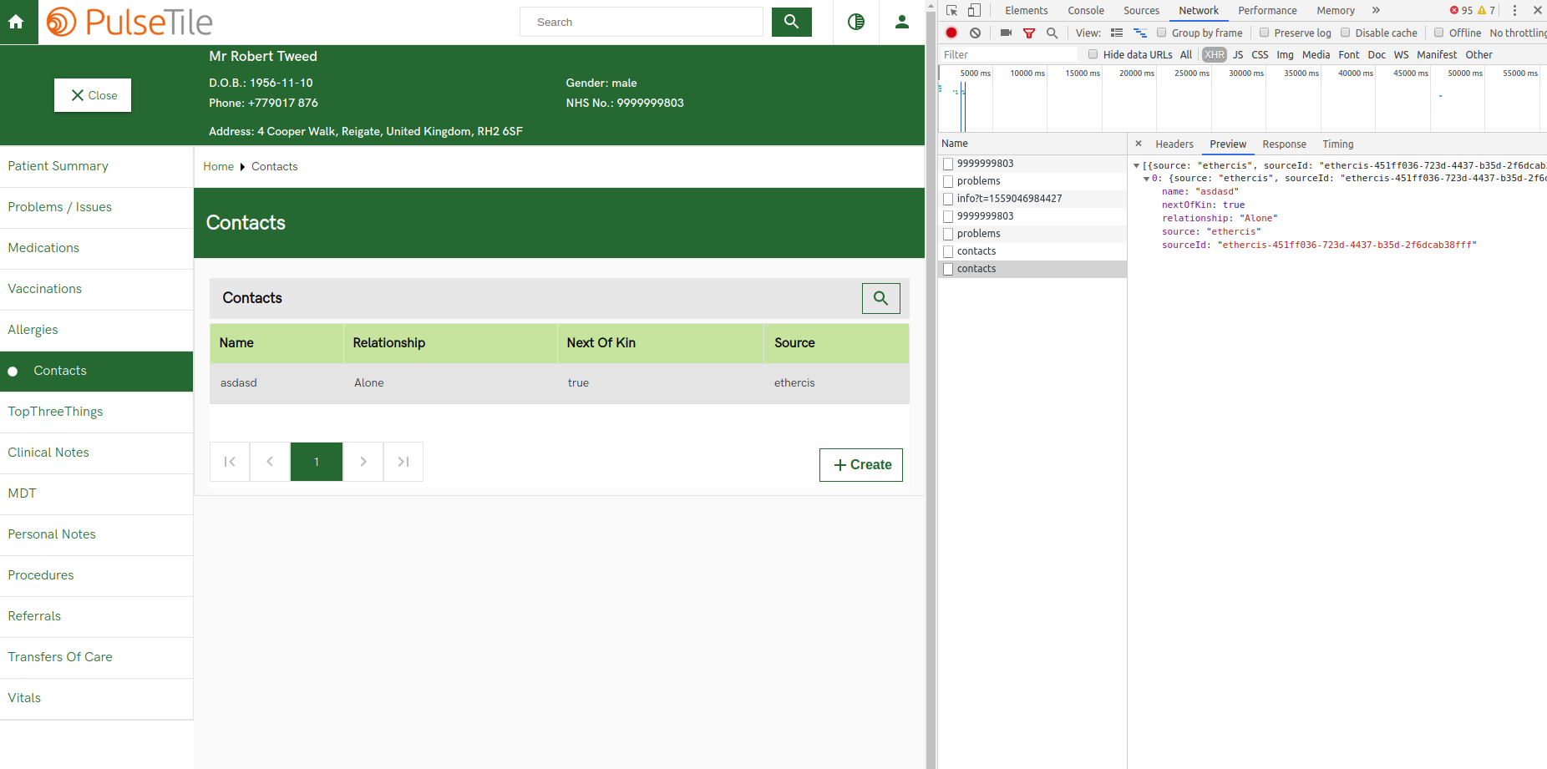The height and width of the screenshot is (769, 1547).
Task: Sort by the Relationship column header
Action: tap(449, 343)
